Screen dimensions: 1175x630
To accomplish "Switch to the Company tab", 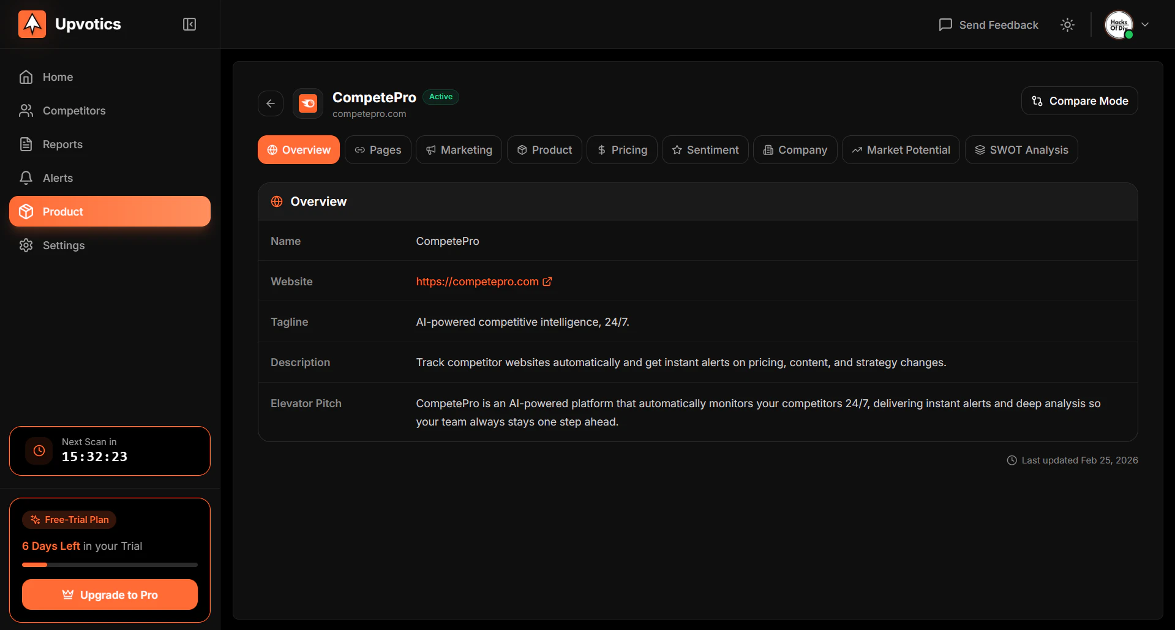I will 795,150.
